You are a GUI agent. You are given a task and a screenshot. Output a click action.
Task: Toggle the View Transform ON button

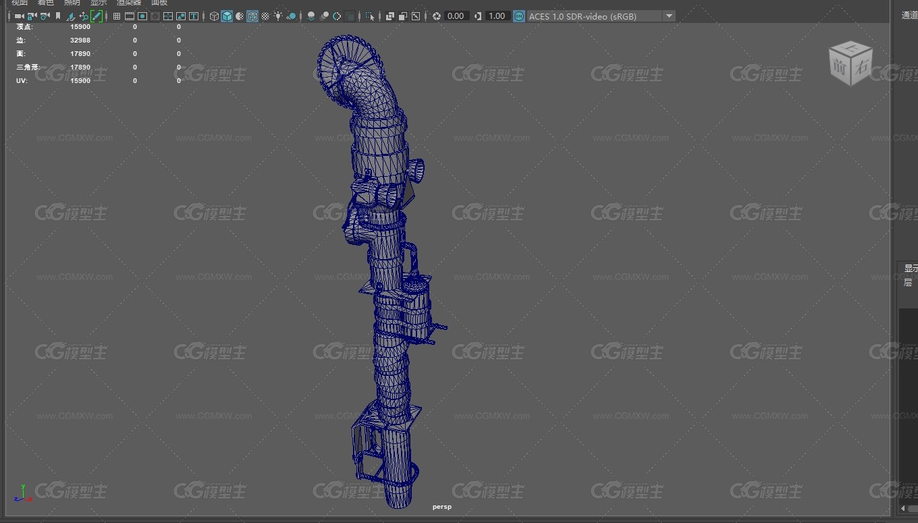pyautogui.click(x=519, y=16)
